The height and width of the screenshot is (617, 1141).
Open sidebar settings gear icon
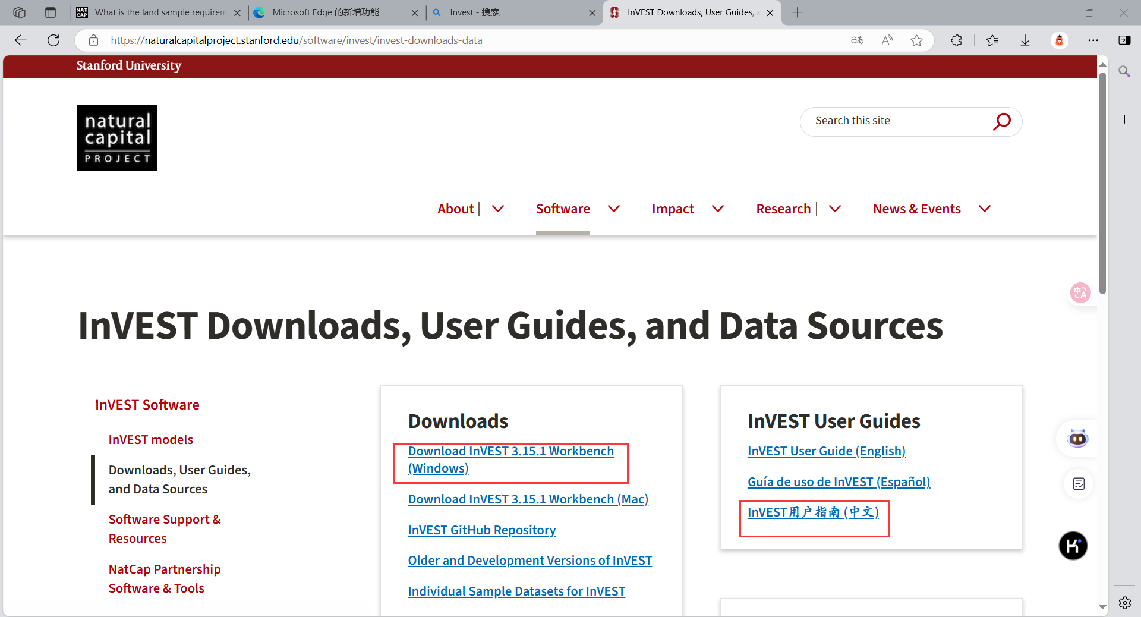pos(1124,603)
